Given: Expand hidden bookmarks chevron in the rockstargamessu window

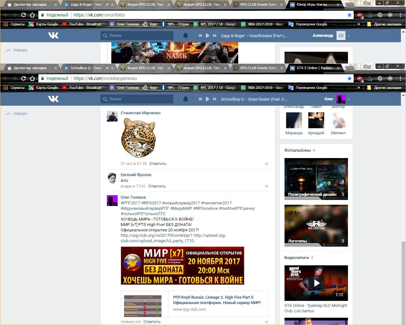Looking at the screenshot, I should (x=359, y=88).
